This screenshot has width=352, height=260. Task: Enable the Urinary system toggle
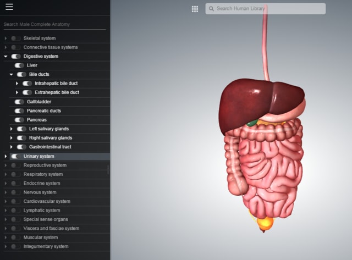(16, 156)
